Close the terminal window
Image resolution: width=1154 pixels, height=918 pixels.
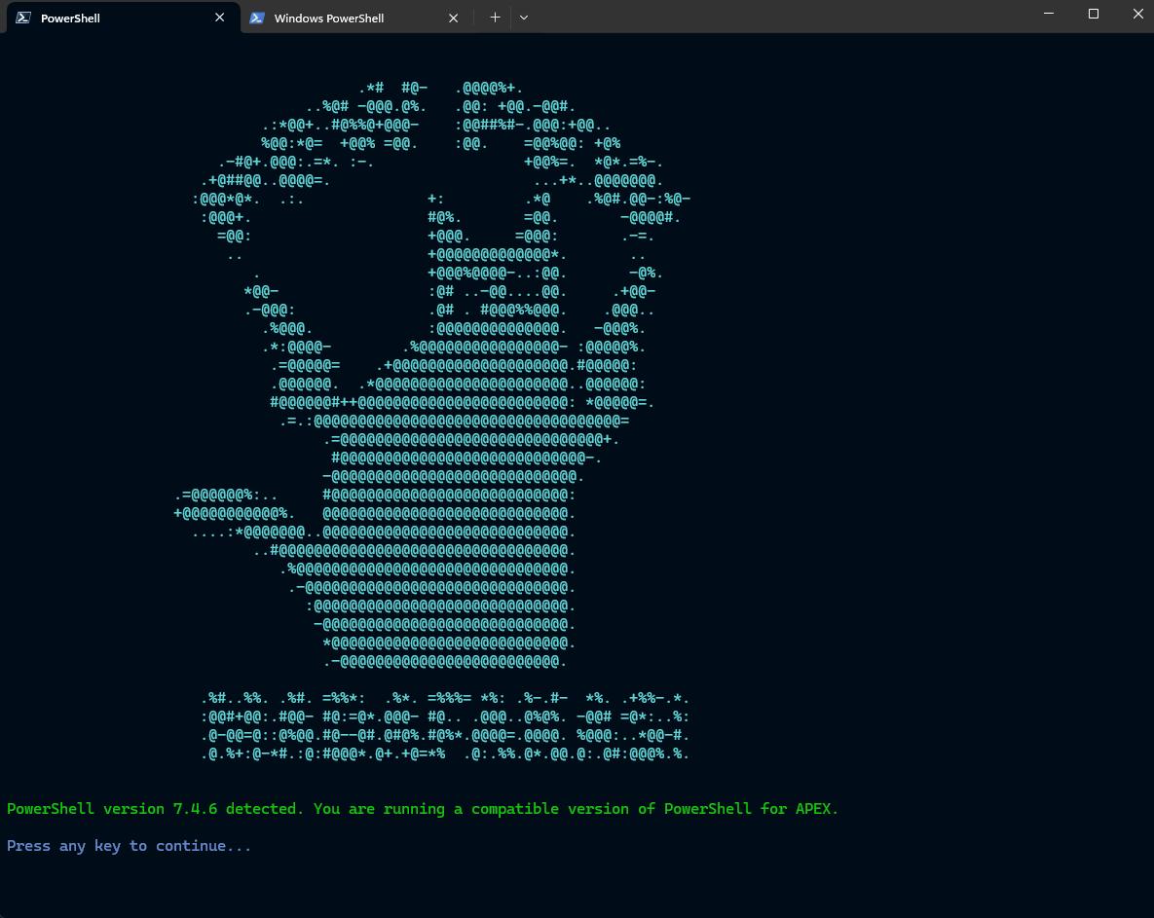coord(1137,14)
